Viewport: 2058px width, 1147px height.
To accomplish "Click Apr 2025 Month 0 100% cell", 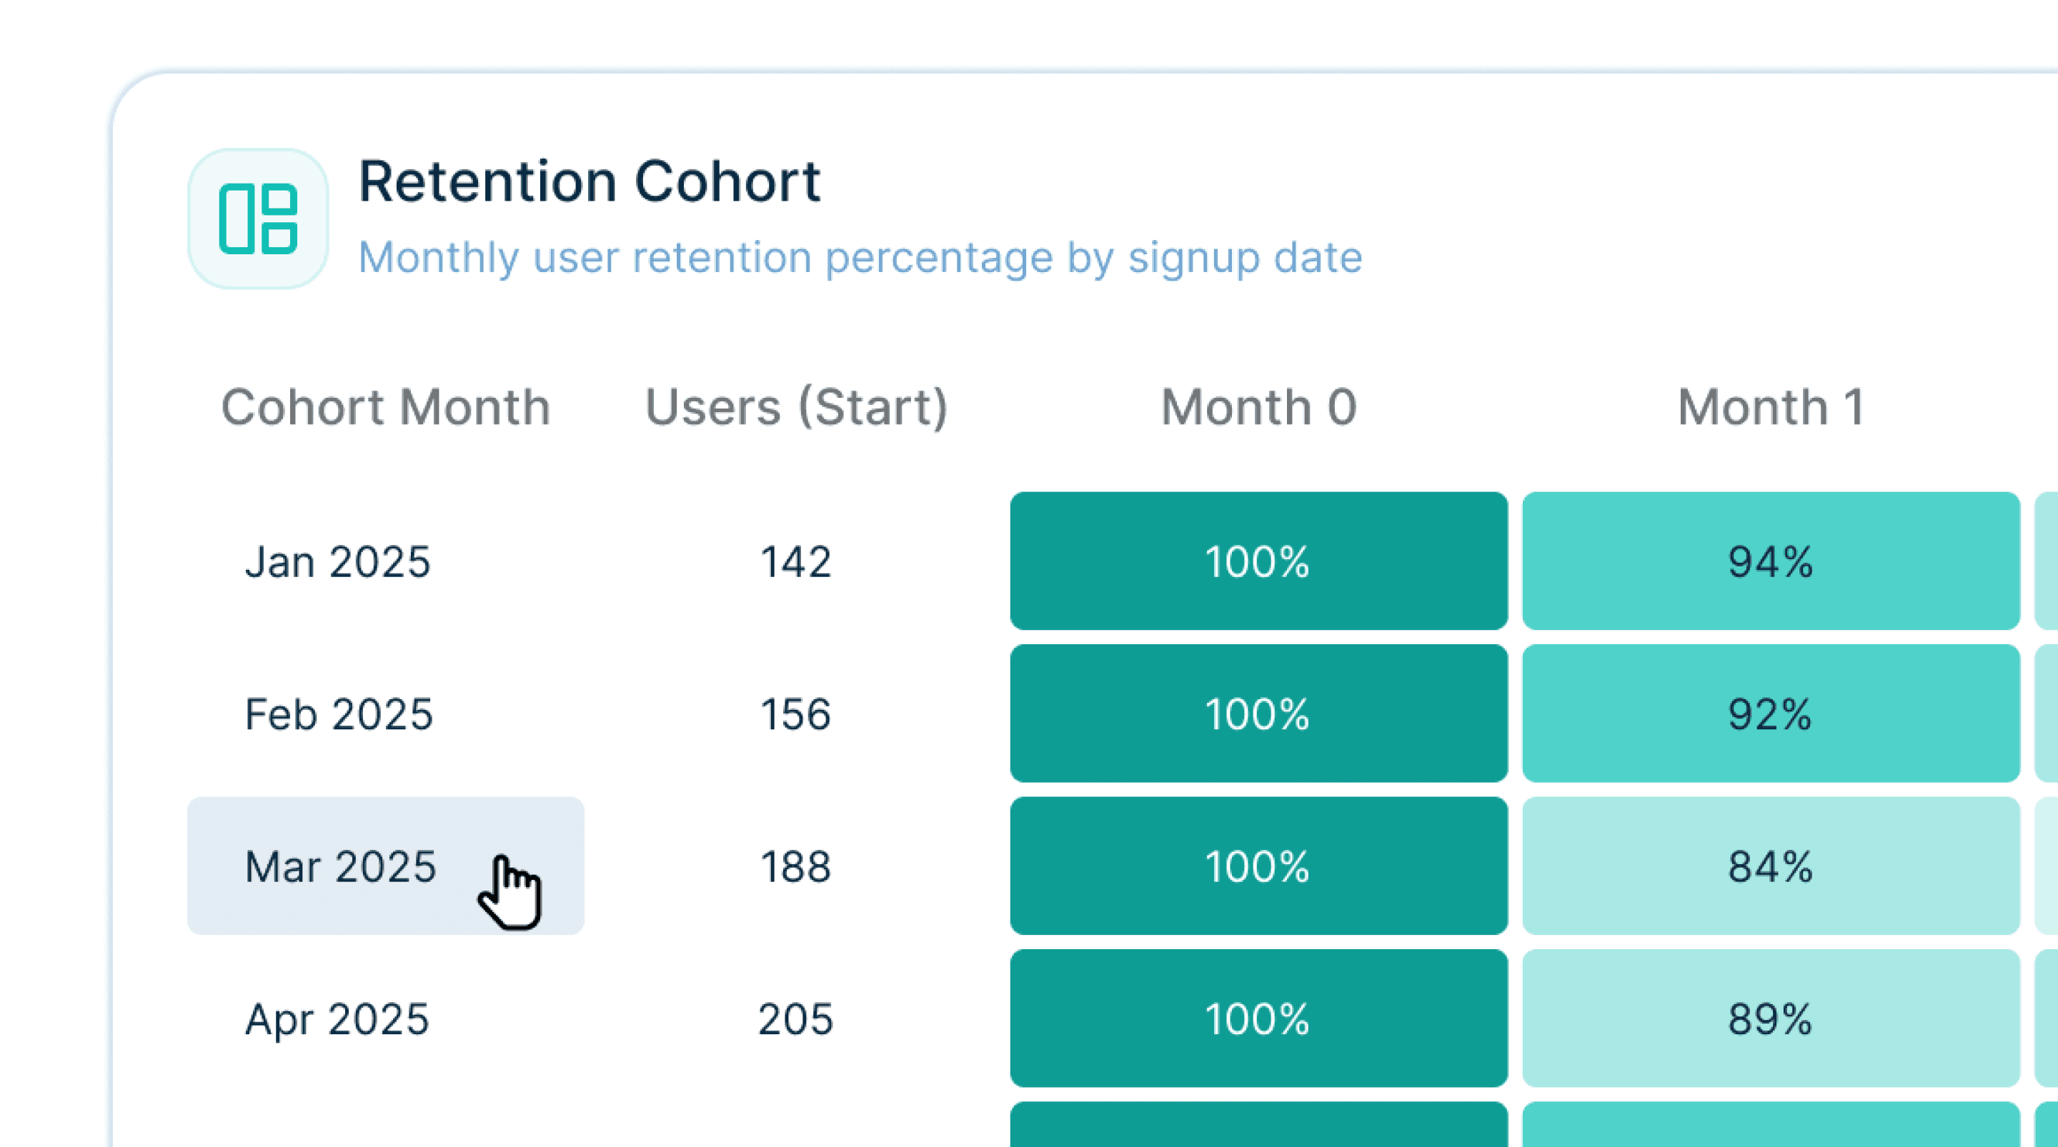I will (1258, 1019).
